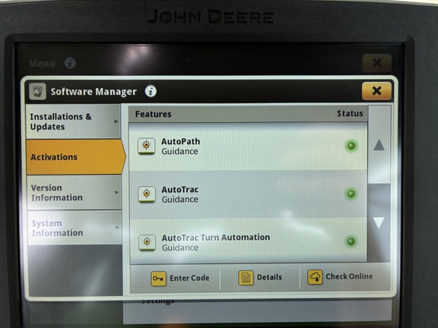This screenshot has width=438, height=328.
Task: Select the Activations tab
Action: (75, 156)
